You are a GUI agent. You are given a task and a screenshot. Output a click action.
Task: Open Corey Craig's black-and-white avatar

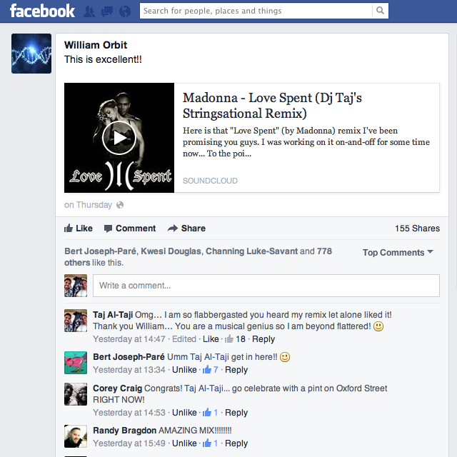pos(76,394)
